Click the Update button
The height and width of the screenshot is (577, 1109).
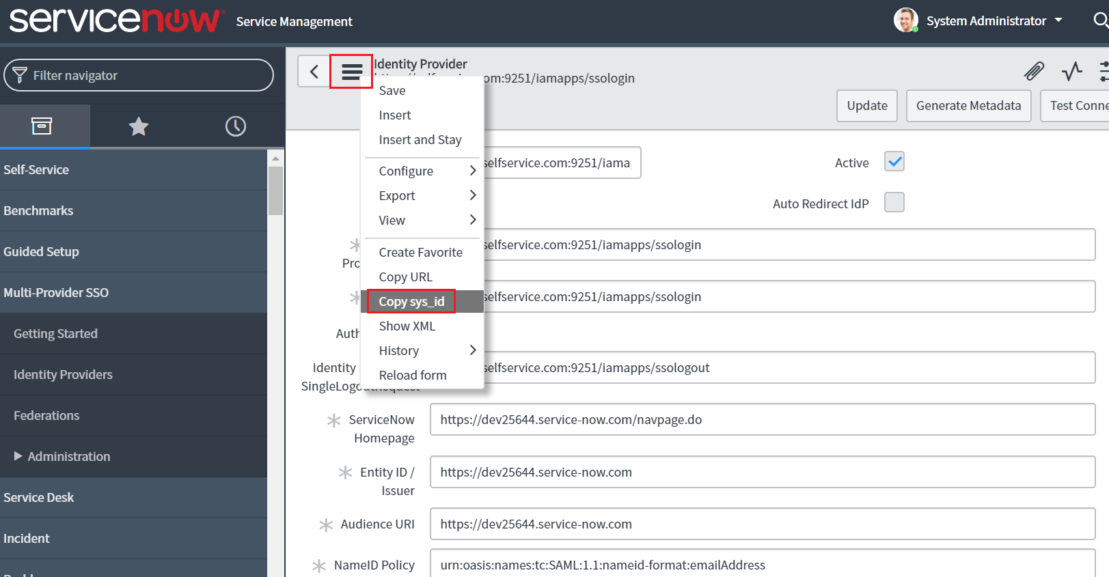point(867,106)
